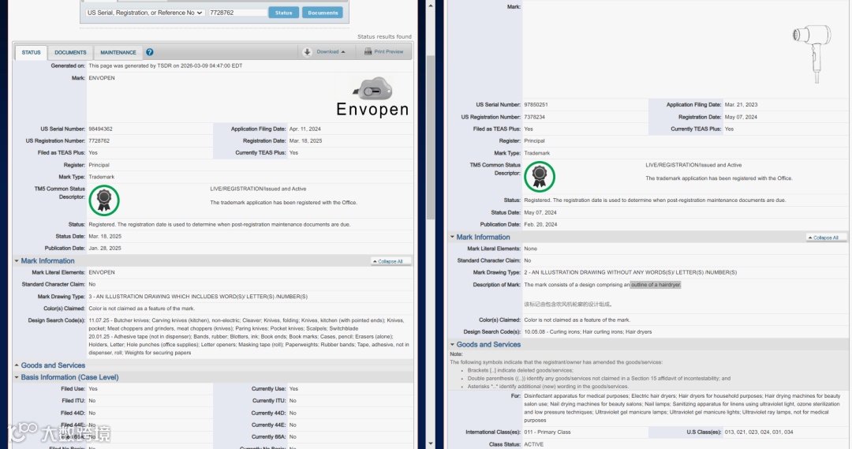Image resolution: width=852 pixels, height=449 pixels.
Task: Click the Status search button
Action: click(x=284, y=13)
